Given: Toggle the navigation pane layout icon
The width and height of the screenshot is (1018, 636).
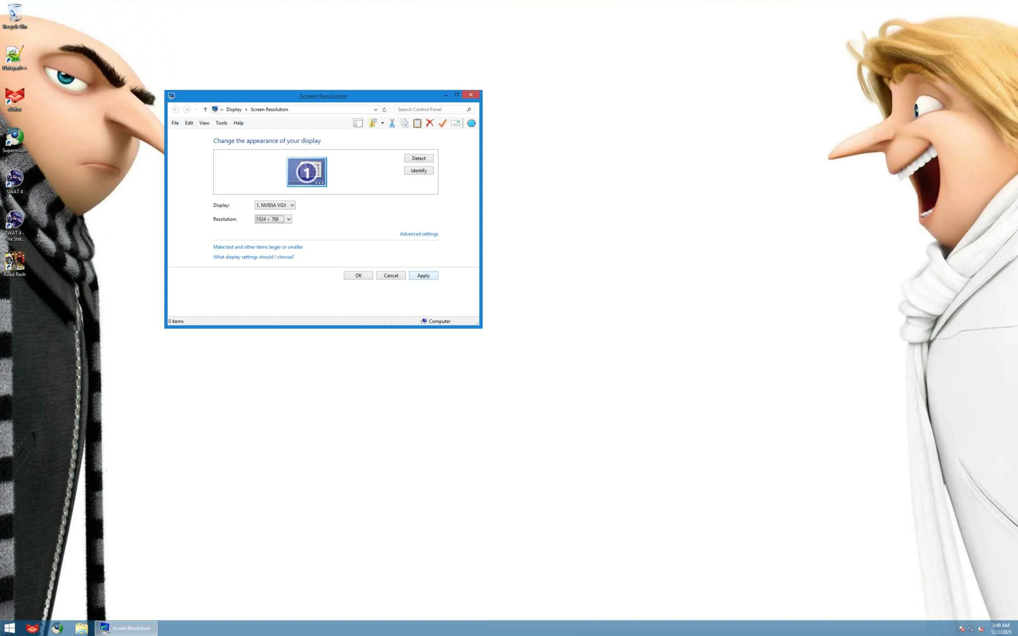Looking at the screenshot, I should 357,123.
